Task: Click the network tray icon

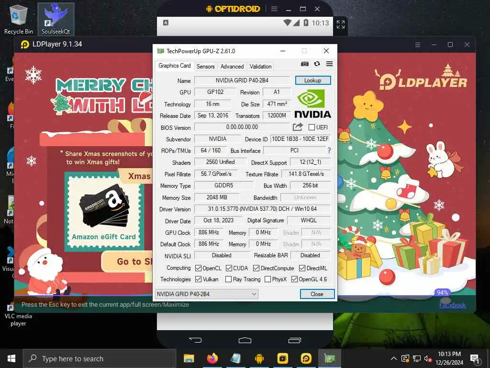Action: click(x=417, y=358)
